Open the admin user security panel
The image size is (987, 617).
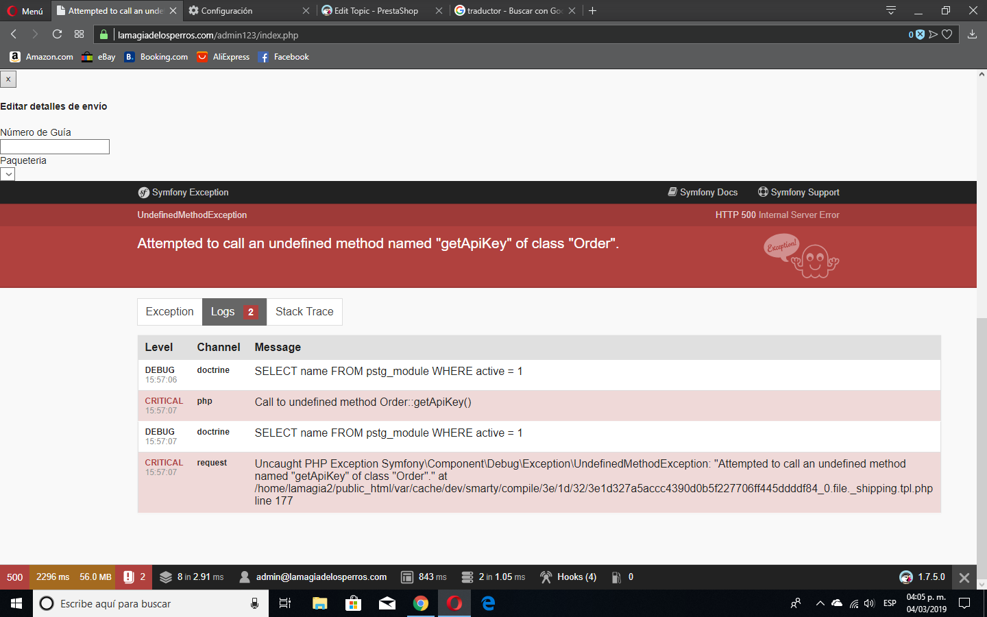click(313, 577)
